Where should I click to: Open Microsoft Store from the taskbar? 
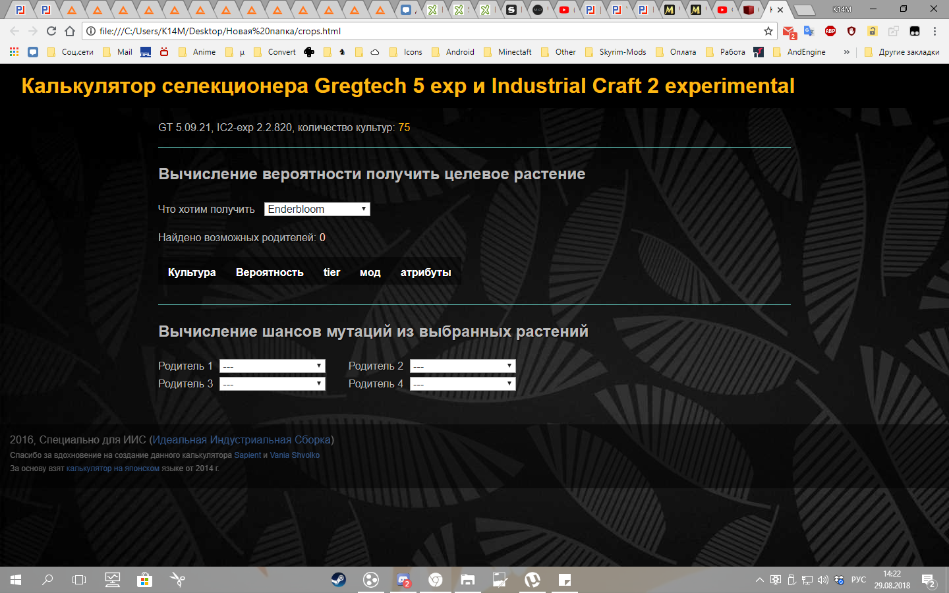point(145,580)
